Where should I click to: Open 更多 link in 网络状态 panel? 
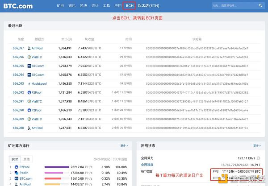(257, 145)
